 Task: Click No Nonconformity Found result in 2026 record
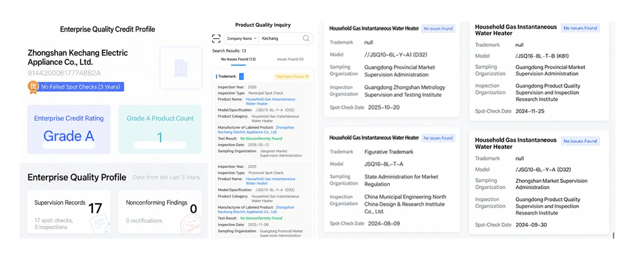261,139
